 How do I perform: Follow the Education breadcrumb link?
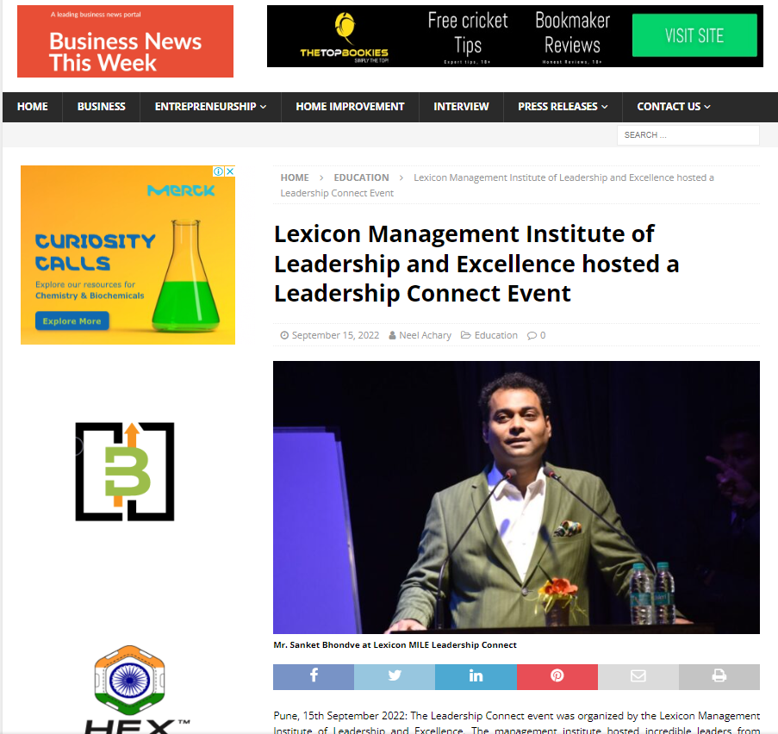(x=361, y=177)
